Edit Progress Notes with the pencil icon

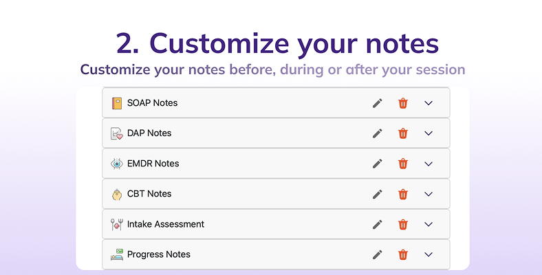[378, 254]
